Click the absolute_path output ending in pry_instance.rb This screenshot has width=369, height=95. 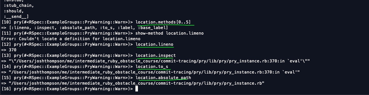(x=133, y=83)
